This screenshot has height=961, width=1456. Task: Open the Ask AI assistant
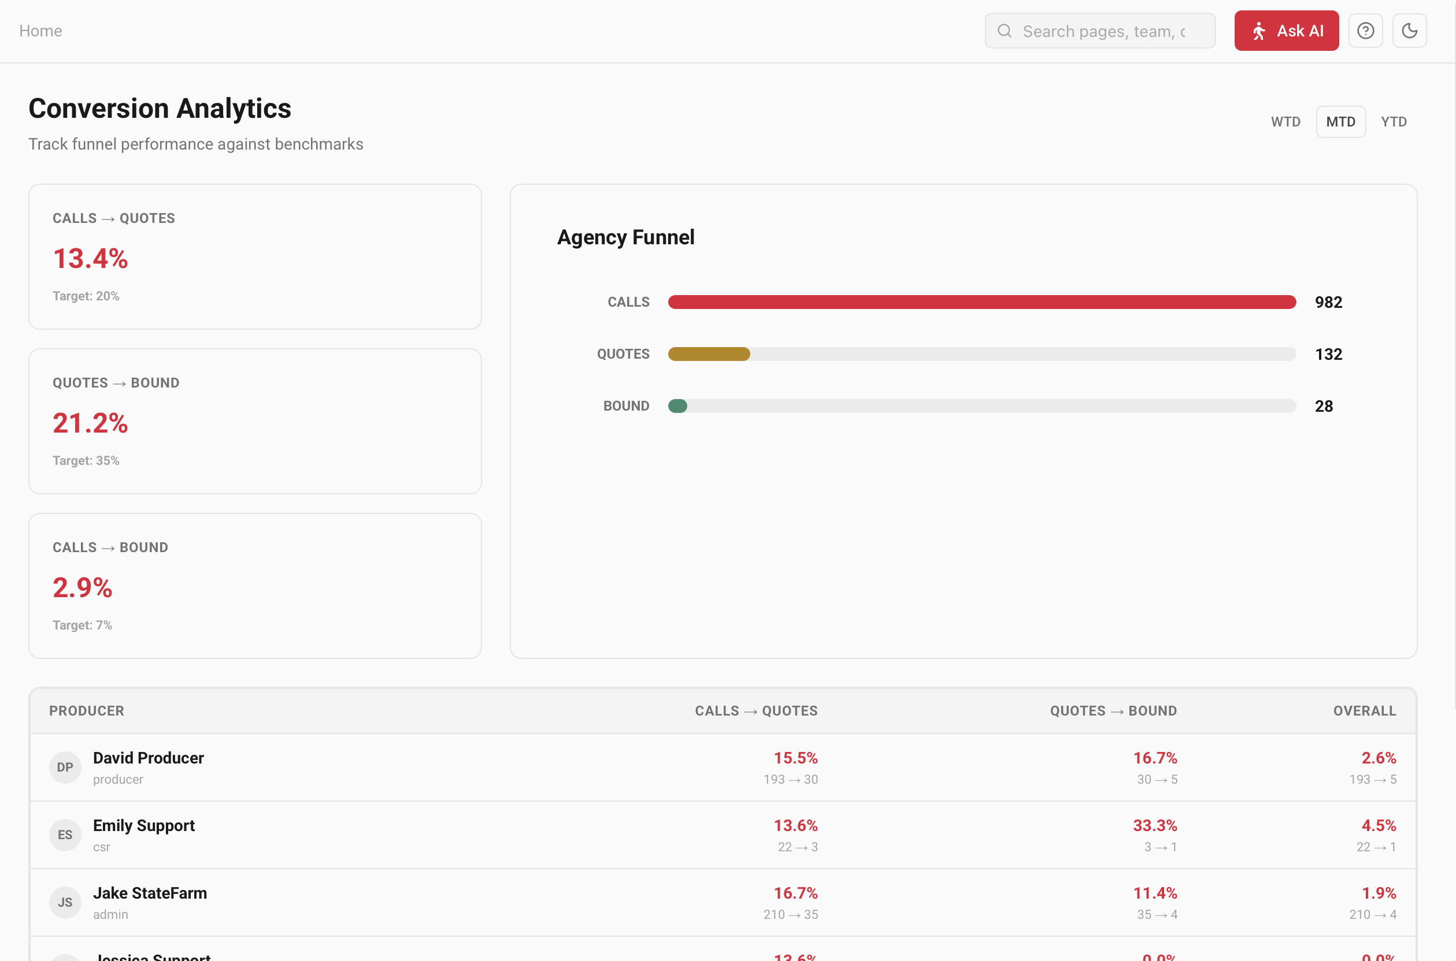(x=1286, y=31)
